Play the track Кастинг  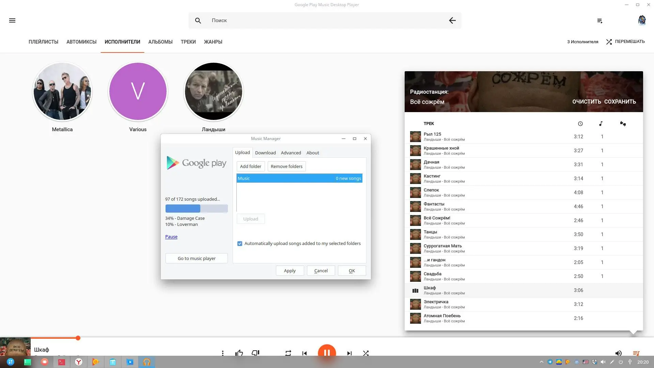point(524,179)
